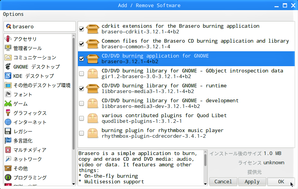The height and width of the screenshot is (189, 298).
Task: Click the Graphics (グラフィックス) paintbrush icon
Action: click(8, 113)
